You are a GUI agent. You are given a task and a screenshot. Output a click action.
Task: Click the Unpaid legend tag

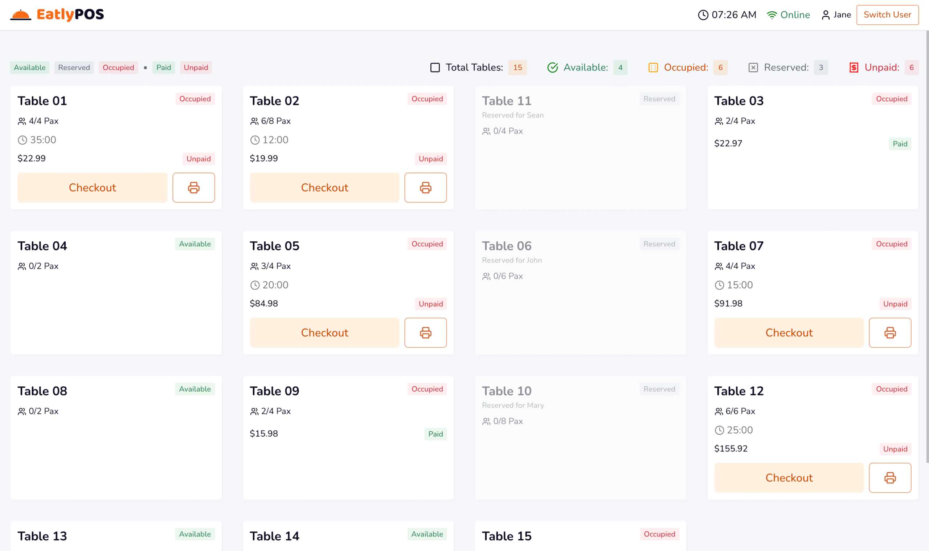196,68
